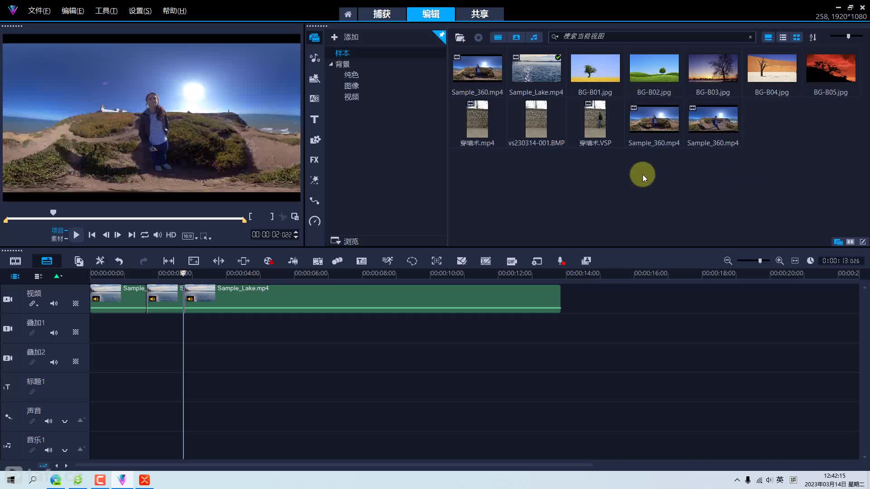Open the transitions (AB) library icon

click(x=314, y=99)
